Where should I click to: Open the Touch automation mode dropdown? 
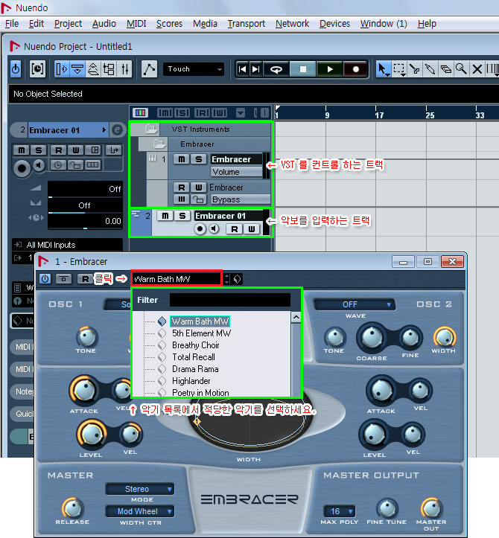tap(194, 69)
